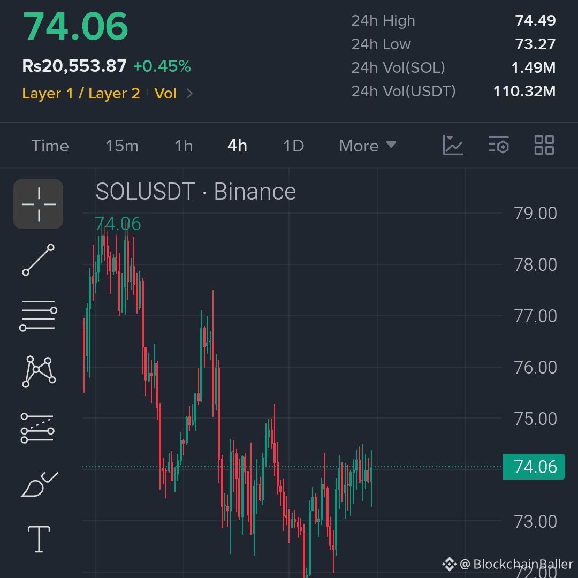Click the 24h Vol(USDT) label
Screen dimensions: 578x578
click(404, 92)
